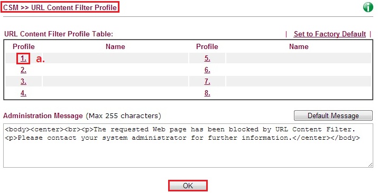Open profile 7 link
Screen dimensions: 378x193
(207, 82)
